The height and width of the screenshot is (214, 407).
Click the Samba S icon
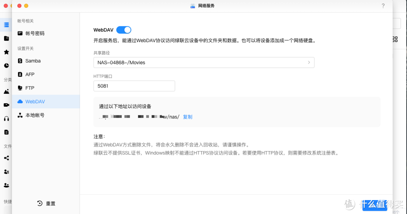tap(20, 61)
